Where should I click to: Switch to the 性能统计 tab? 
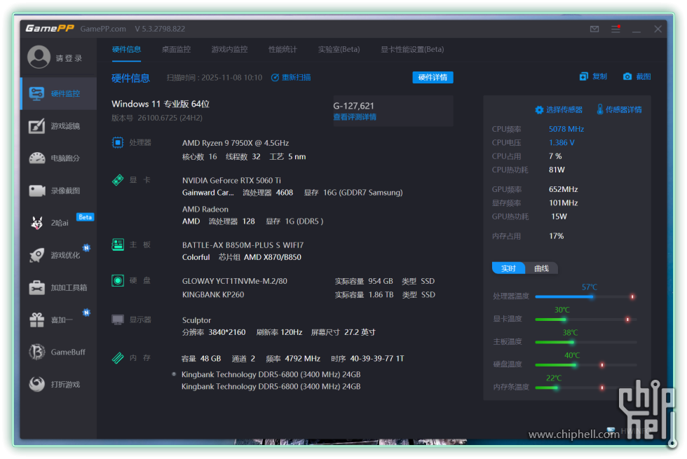tap(283, 50)
